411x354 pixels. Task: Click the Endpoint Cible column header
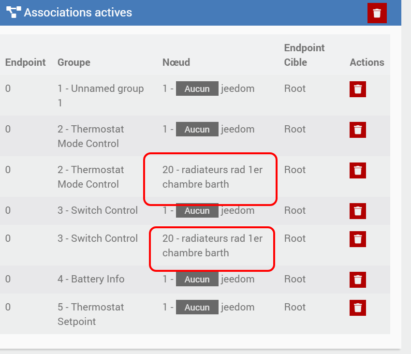304,55
